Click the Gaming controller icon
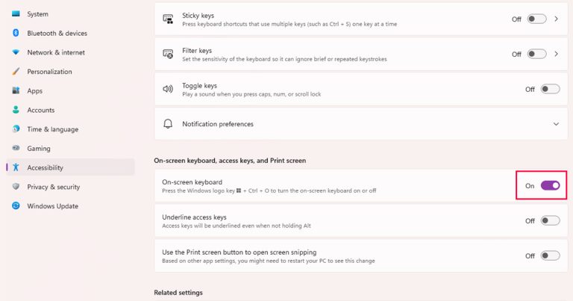This screenshot has height=301, width=573. 16,149
